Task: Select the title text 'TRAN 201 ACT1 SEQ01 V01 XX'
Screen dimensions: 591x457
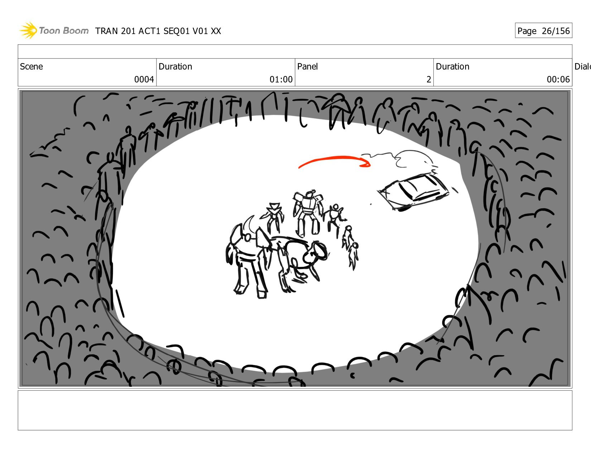Action: pyautogui.click(x=158, y=31)
